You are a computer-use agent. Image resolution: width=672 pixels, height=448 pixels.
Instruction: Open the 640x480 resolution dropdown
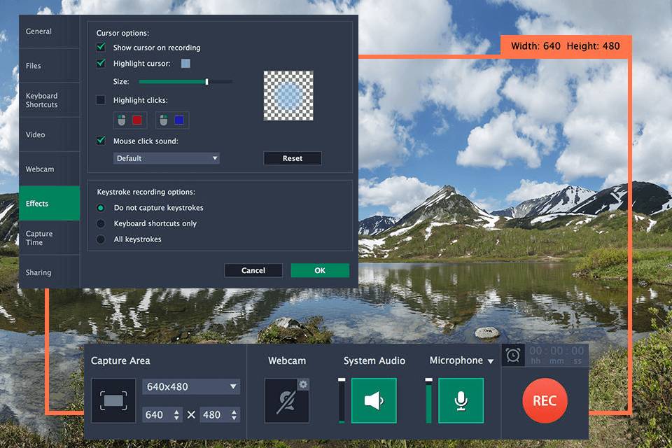click(190, 386)
